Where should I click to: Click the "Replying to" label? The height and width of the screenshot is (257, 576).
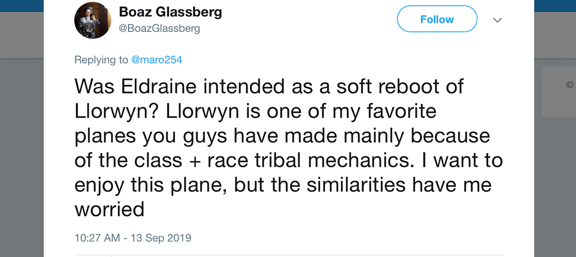101,60
